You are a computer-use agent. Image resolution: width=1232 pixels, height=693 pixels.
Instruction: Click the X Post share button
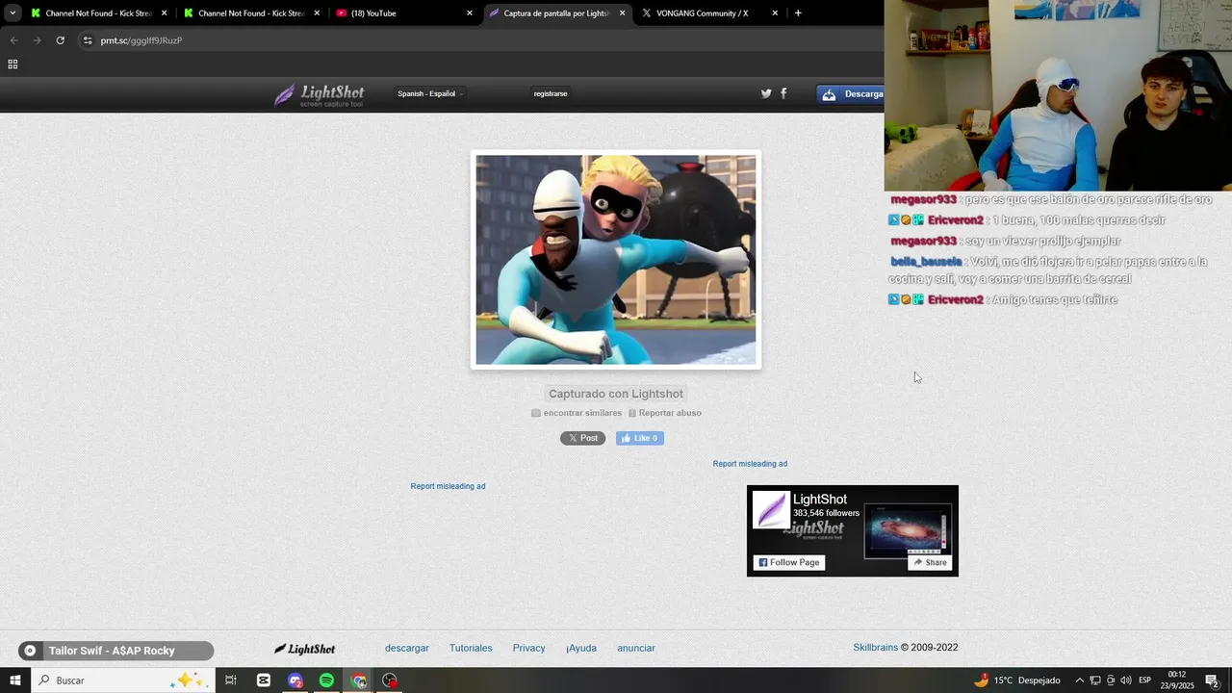[583, 438]
